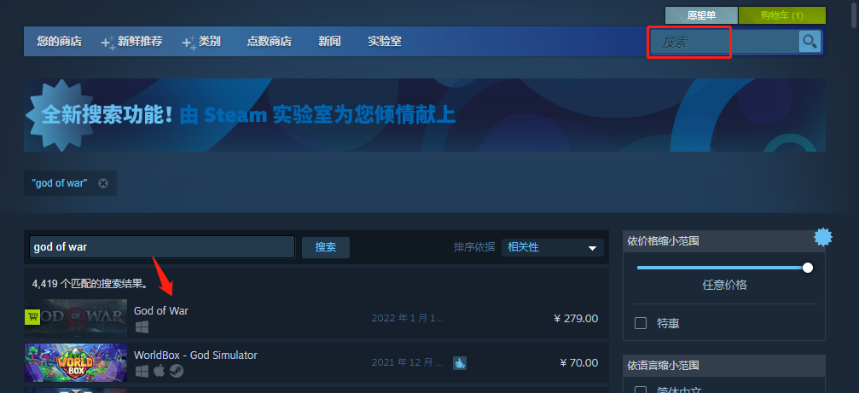The height and width of the screenshot is (393, 859).
Task: Collapse the 依价格缩小范围 panel header
Action: pos(723,241)
